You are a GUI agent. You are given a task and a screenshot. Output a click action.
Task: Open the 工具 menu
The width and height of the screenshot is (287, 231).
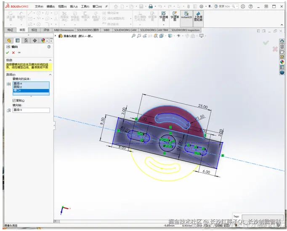pos(85,7)
